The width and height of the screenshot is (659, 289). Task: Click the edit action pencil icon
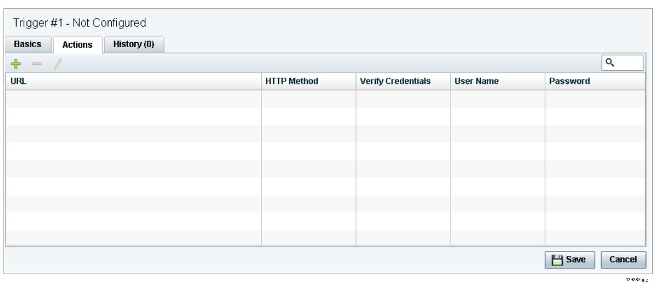(x=58, y=64)
